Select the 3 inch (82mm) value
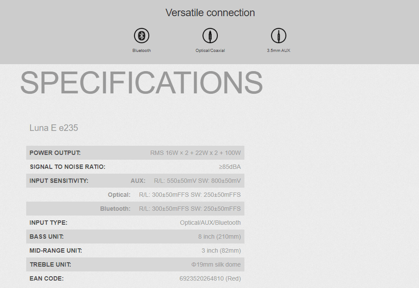This screenshot has height=288, width=419. [221, 250]
